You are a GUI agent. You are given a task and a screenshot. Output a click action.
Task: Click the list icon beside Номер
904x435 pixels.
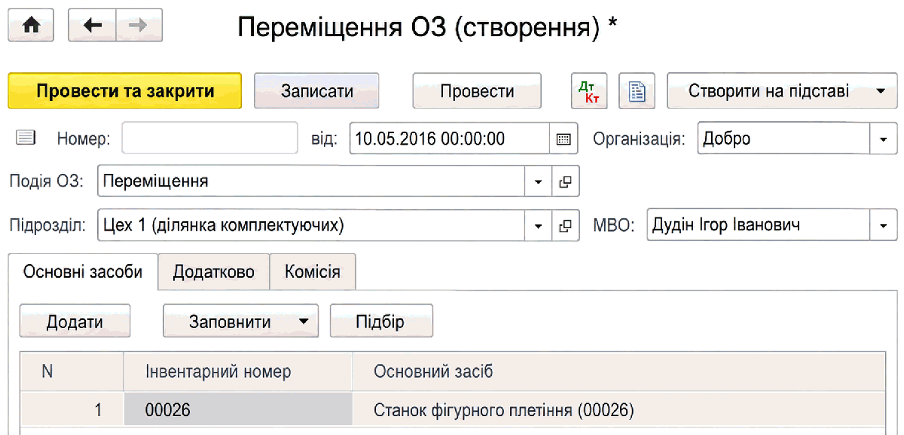26,138
